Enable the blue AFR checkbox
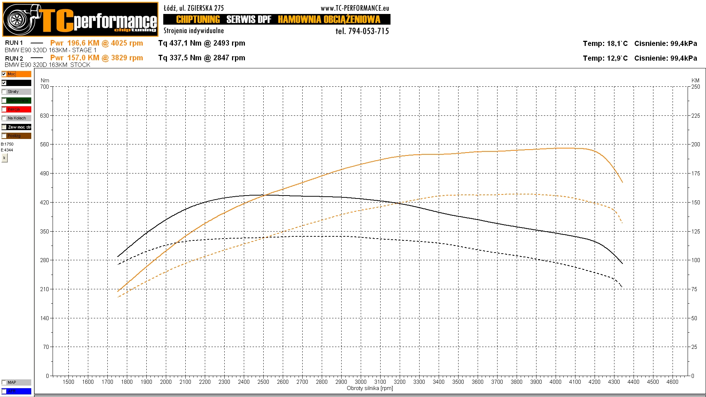Viewport: 706px width, 397px height. click(4, 391)
